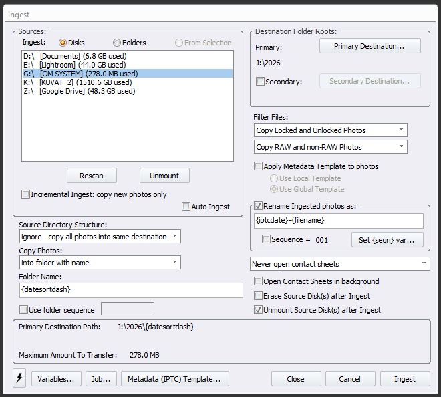
Task: Click the lightning bolt snapshot icon
Action: coord(19,378)
